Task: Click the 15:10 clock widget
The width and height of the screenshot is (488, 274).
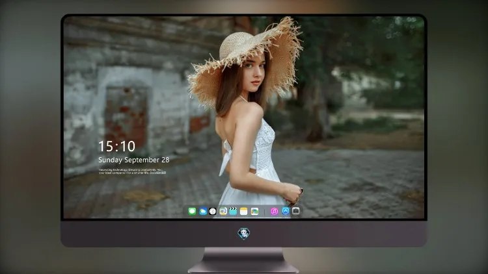Action: pos(117,146)
